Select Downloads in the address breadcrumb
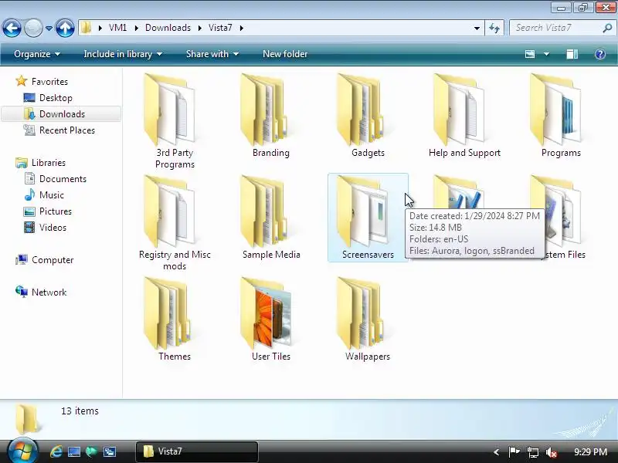618x463 pixels. point(168,28)
